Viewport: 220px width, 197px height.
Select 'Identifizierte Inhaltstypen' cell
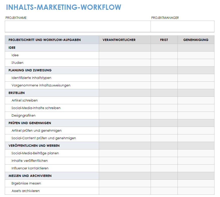52,78
